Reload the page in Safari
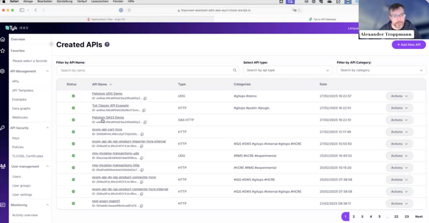The height and width of the screenshot is (223, 429). point(299,11)
